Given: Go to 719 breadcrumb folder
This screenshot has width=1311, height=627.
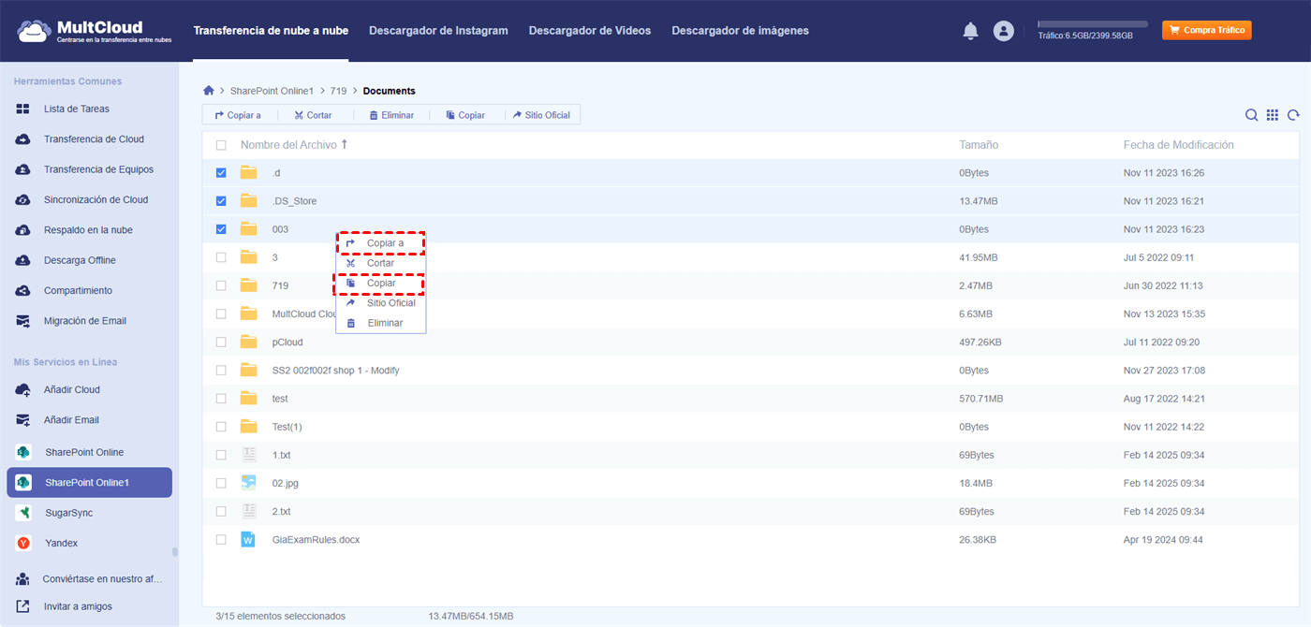Looking at the screenshot, I should click(x=338, y=91).
